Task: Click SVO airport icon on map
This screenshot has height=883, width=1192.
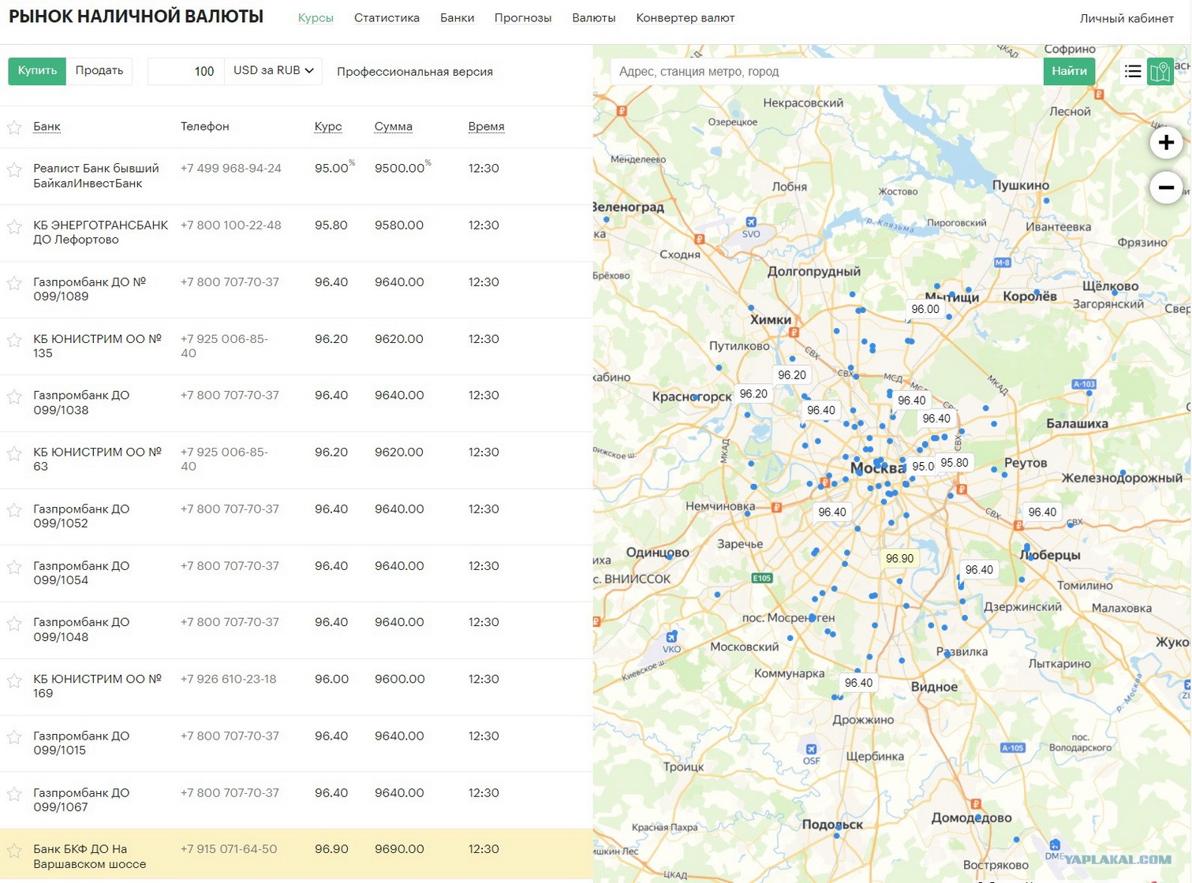Action: pyautogui.click(x=751, y=222)
